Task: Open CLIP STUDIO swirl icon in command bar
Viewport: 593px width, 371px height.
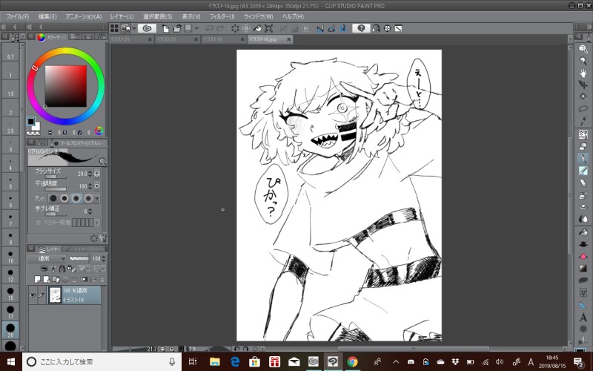Action: coord(147,28)
